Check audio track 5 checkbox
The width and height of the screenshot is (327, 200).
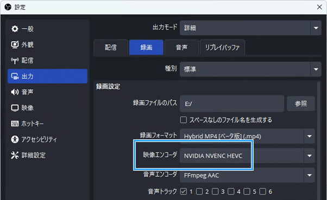247,191
